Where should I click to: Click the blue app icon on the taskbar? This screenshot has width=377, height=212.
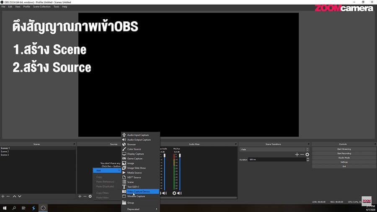[x=34, y=208]
